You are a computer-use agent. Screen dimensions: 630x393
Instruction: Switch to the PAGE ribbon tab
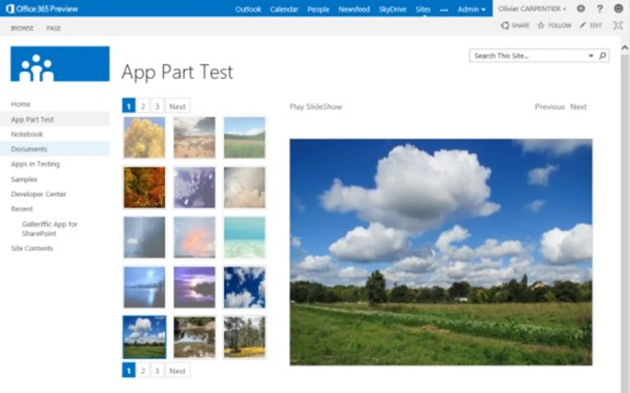(54, 28)
